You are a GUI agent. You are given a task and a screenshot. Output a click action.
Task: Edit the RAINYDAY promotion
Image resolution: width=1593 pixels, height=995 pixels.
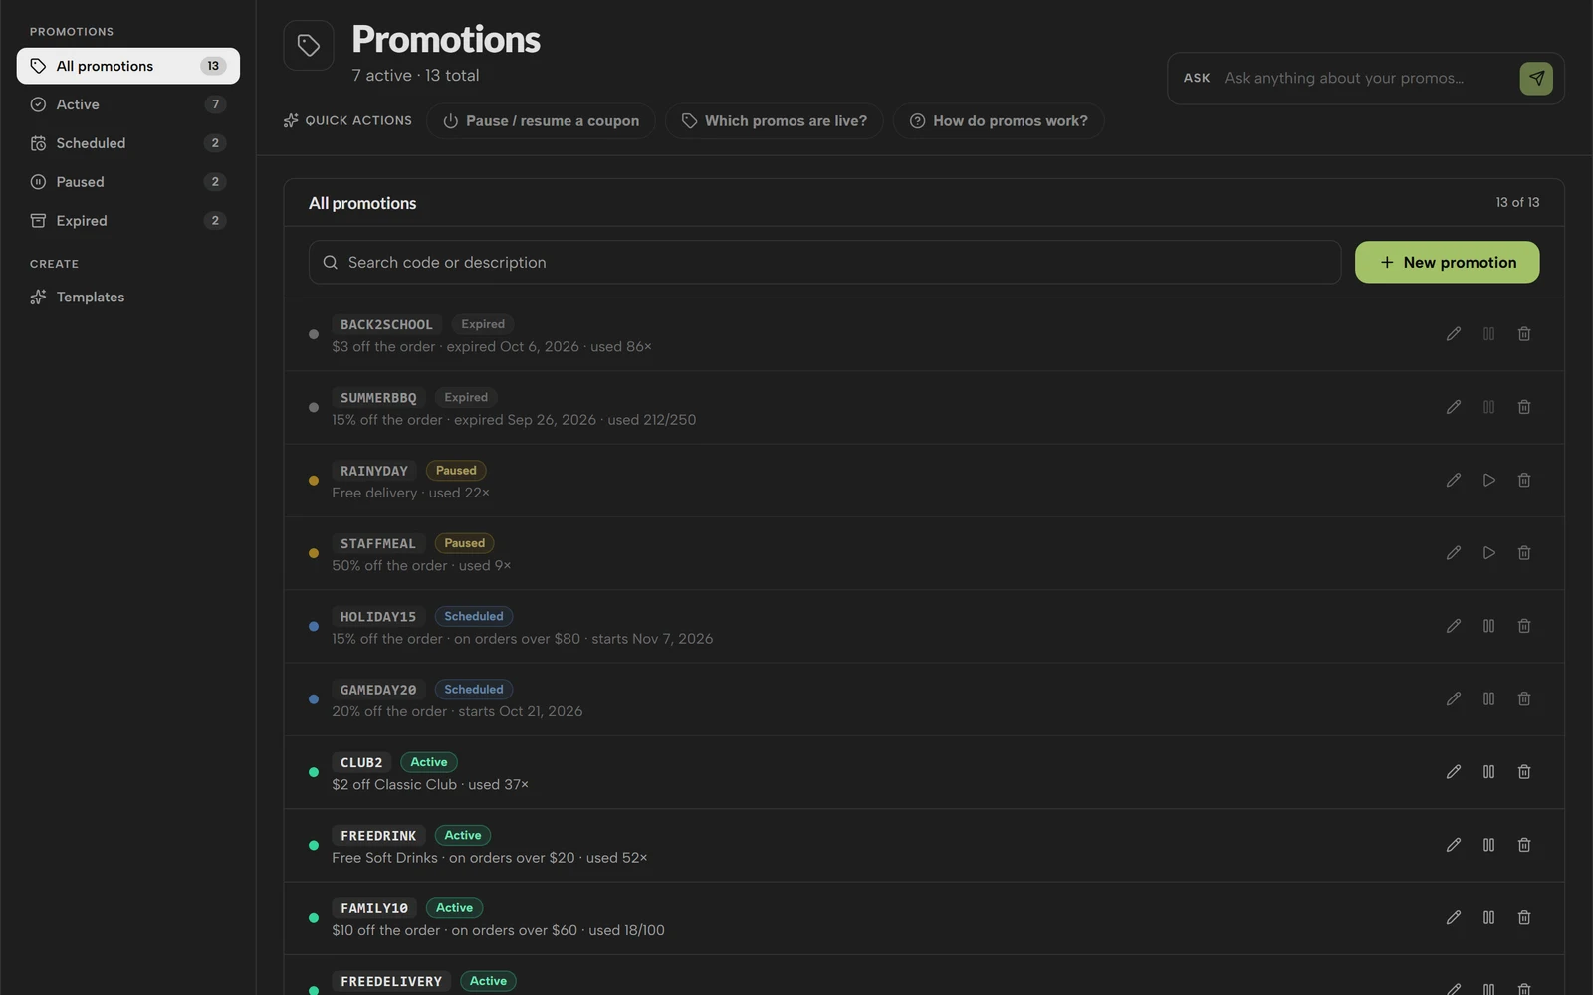pos(1454,480)
